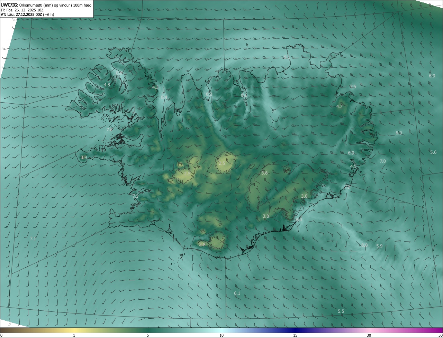The image size is (443, 338).
Task: Click the 5 label on the color scale
Action: point(148,336)
